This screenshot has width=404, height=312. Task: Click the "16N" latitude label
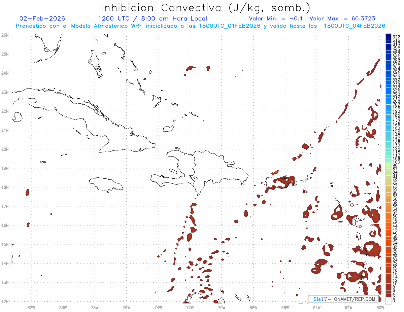point(5,225)
